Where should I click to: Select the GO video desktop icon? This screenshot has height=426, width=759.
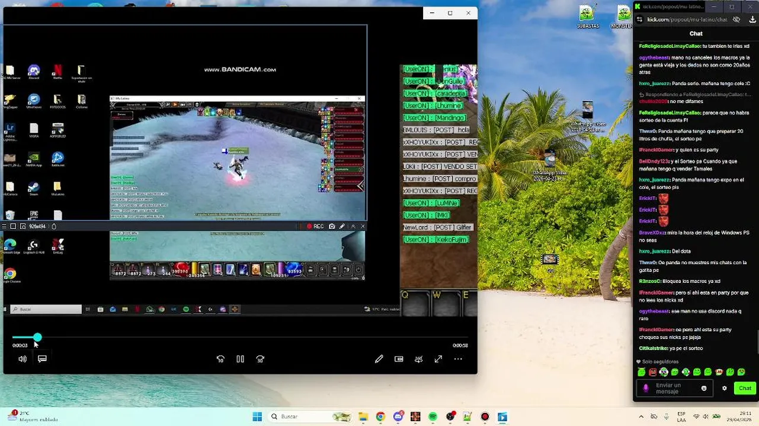[x=550, y=263]
